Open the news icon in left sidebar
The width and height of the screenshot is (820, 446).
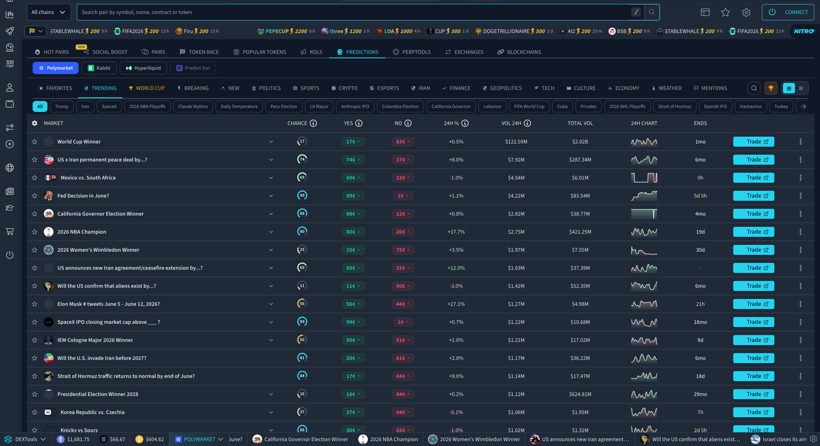click(x=10, y=191)
